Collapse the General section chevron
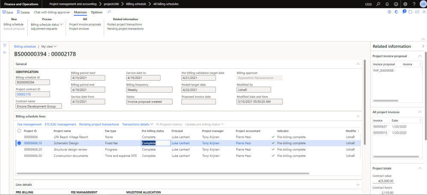Viewport: 427px width, 195px height. [357, 64]
